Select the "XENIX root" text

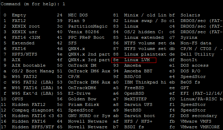pyautogui.click(x=26, y=26)
